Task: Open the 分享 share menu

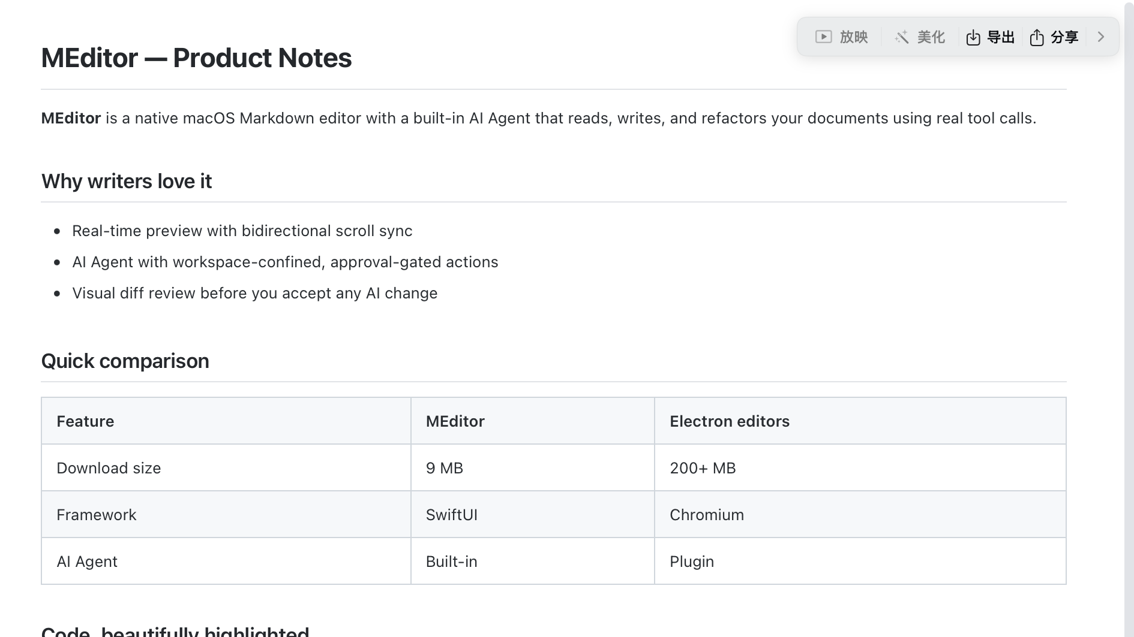Action: [x=1054, y=37]
